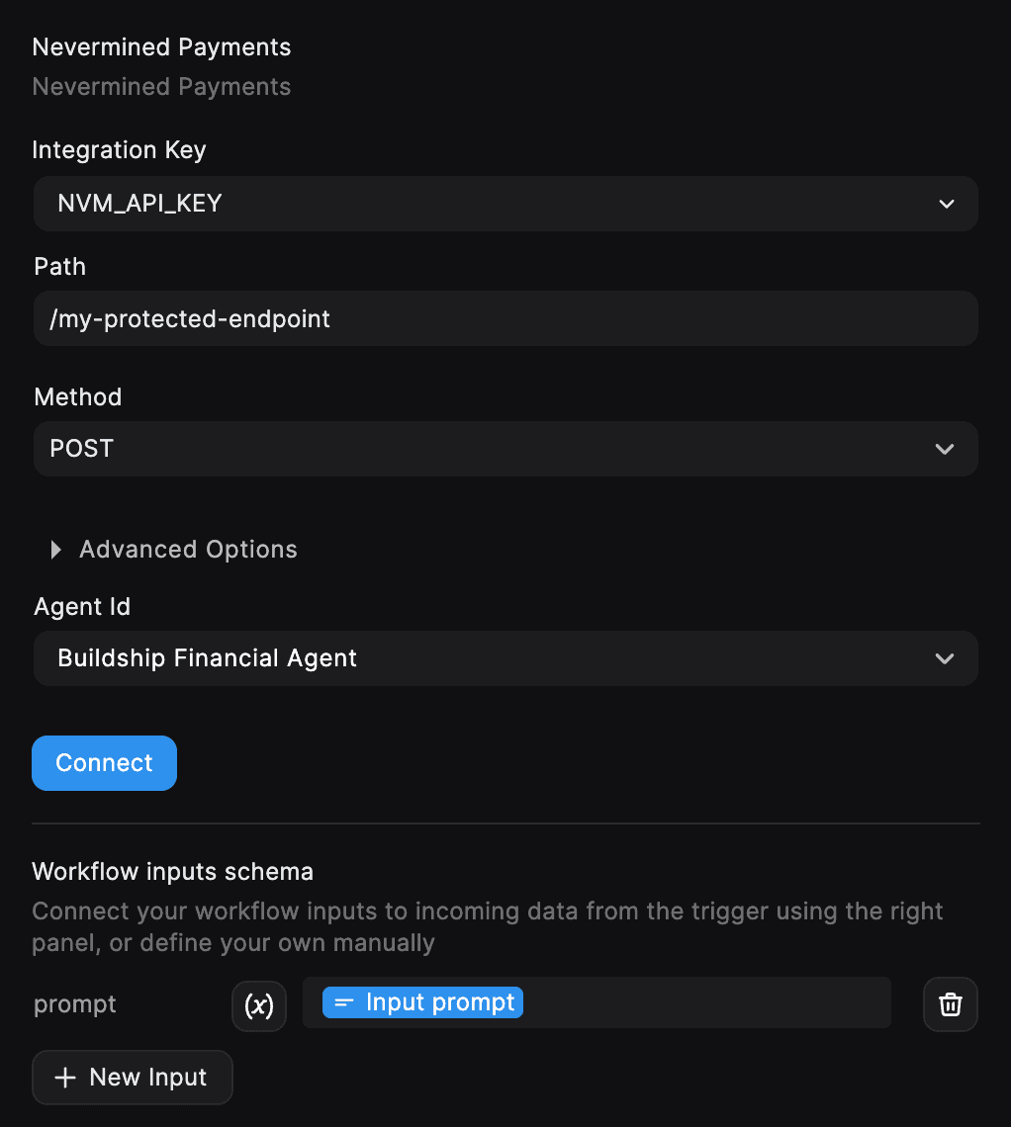Open the NVM_API_KEY integration key dropdown
This screenshot has height=1127, width=1011.
(495, 205)
